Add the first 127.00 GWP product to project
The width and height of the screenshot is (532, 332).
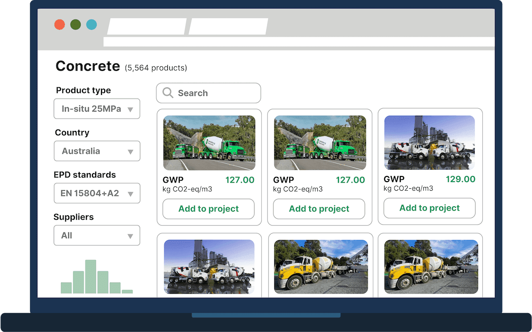[209, 209]
